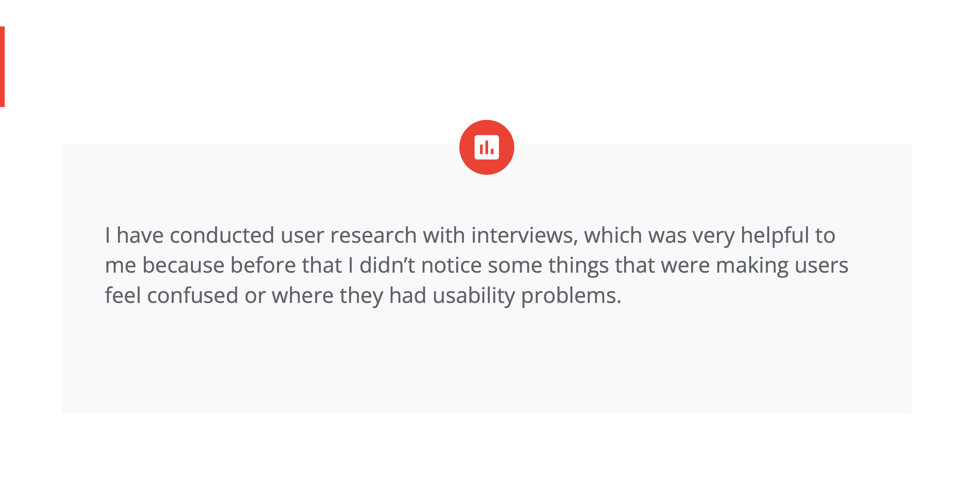Click the word "interviews" in the text
The width and height of the screenshot is (962, 495).
coord(524,236)
